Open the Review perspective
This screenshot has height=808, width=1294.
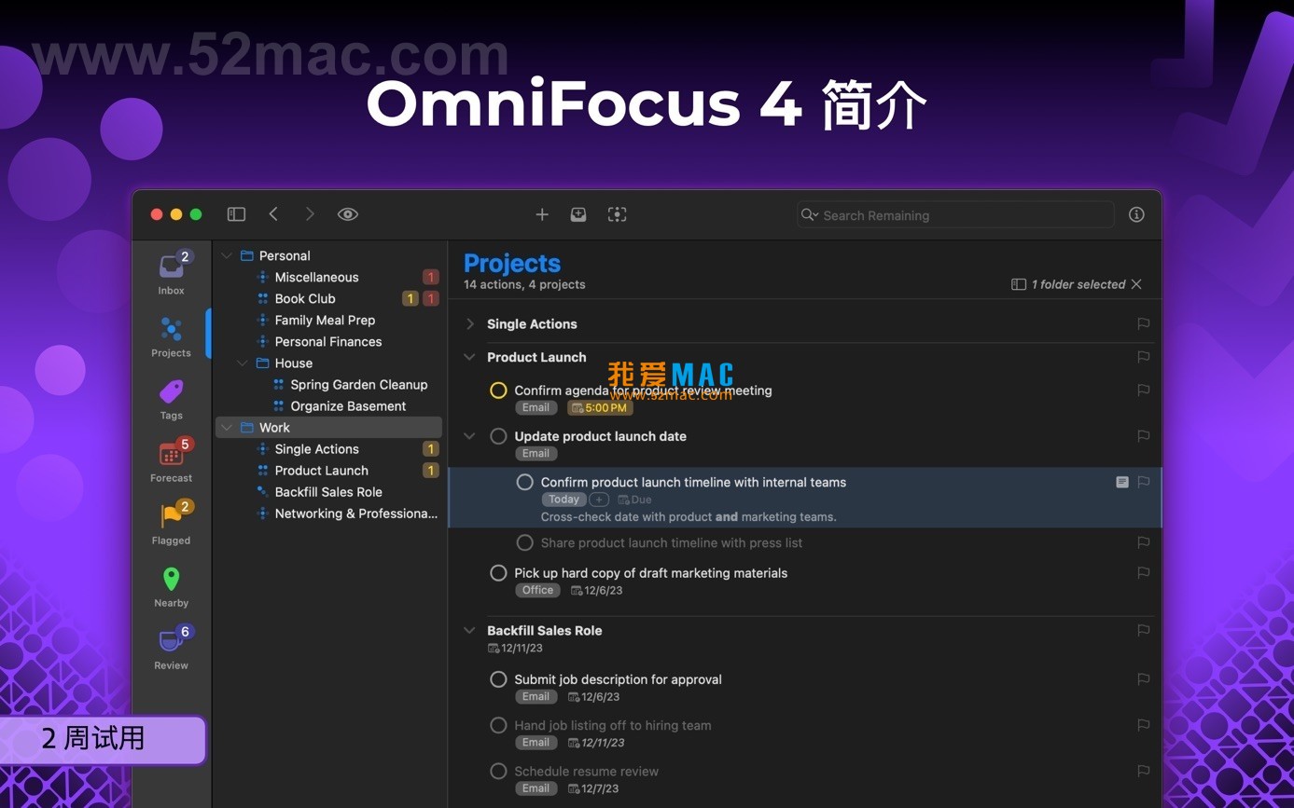pyautogui.click(x=172, y=648)
